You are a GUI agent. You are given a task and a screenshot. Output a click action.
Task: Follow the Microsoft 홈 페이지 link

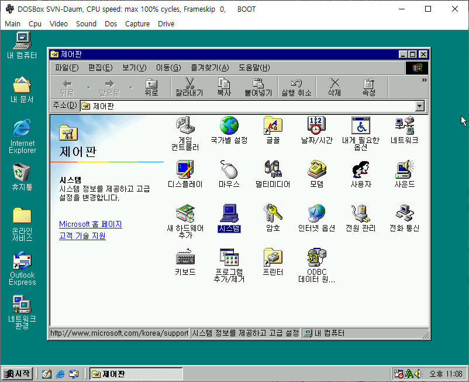point(90,224)
